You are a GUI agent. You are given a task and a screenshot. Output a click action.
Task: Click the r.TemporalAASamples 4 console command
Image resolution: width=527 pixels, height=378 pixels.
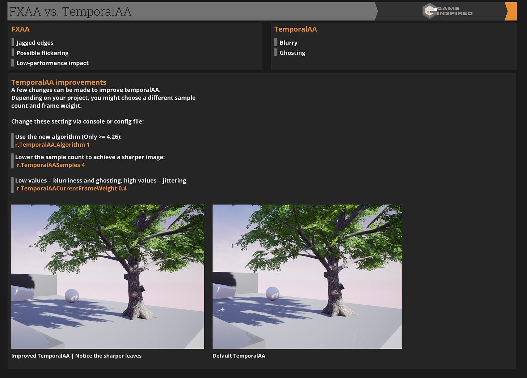(x=51, y=165)
